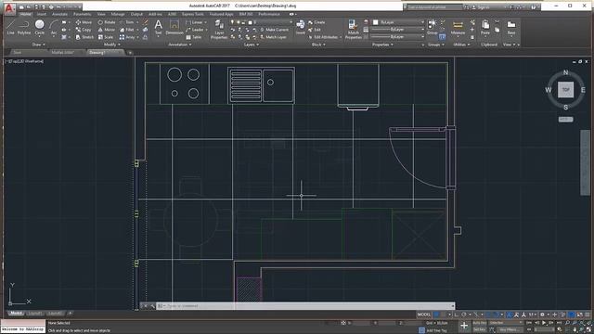Click the TOP face of ViewCube
The height and width of the screenshot is (334, 594).
point(565,90)
